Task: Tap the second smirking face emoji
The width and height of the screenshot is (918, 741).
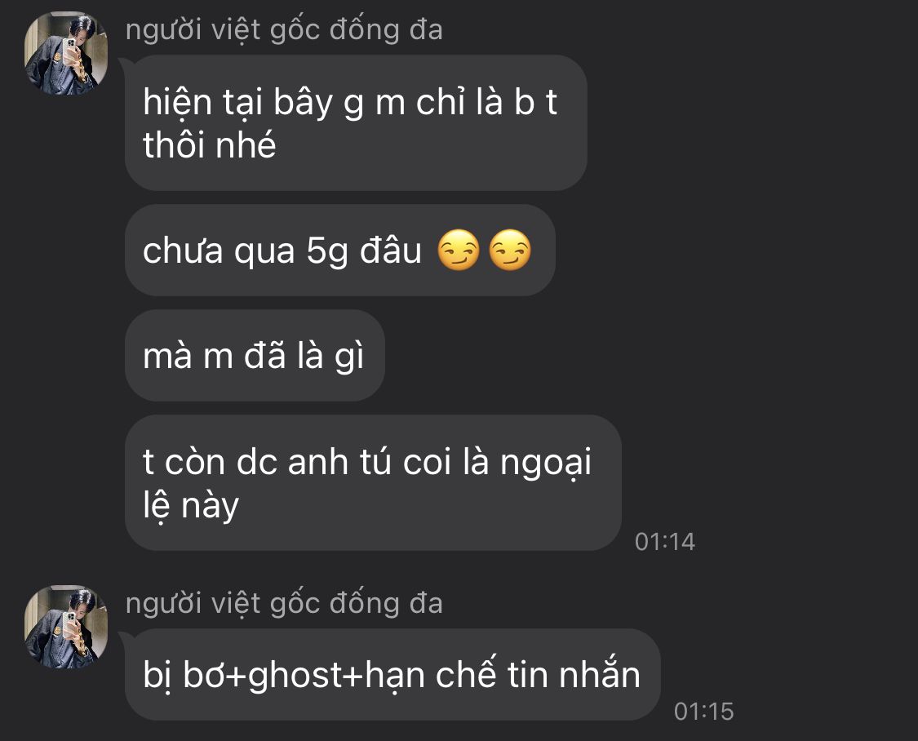Action: click(x=510, y=250)
